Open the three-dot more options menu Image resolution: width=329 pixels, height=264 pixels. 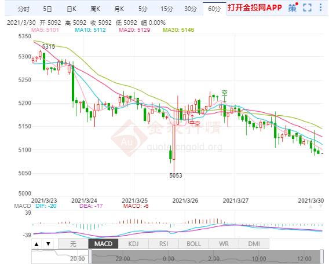(321, 8)
